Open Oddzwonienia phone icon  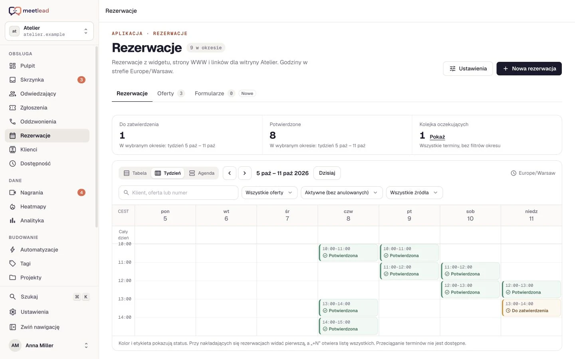(12, 122)
